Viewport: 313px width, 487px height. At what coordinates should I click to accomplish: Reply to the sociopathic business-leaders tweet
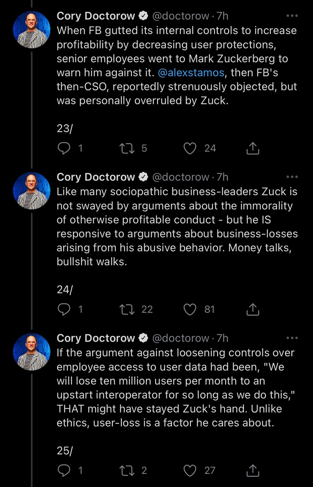click(64, 310)
